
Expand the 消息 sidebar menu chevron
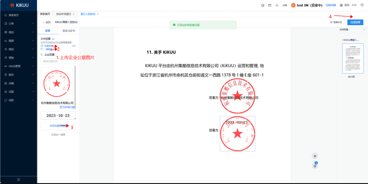(x=33, y=100)
